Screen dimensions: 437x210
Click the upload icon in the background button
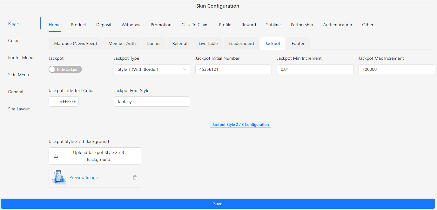[x=56, y=156]
